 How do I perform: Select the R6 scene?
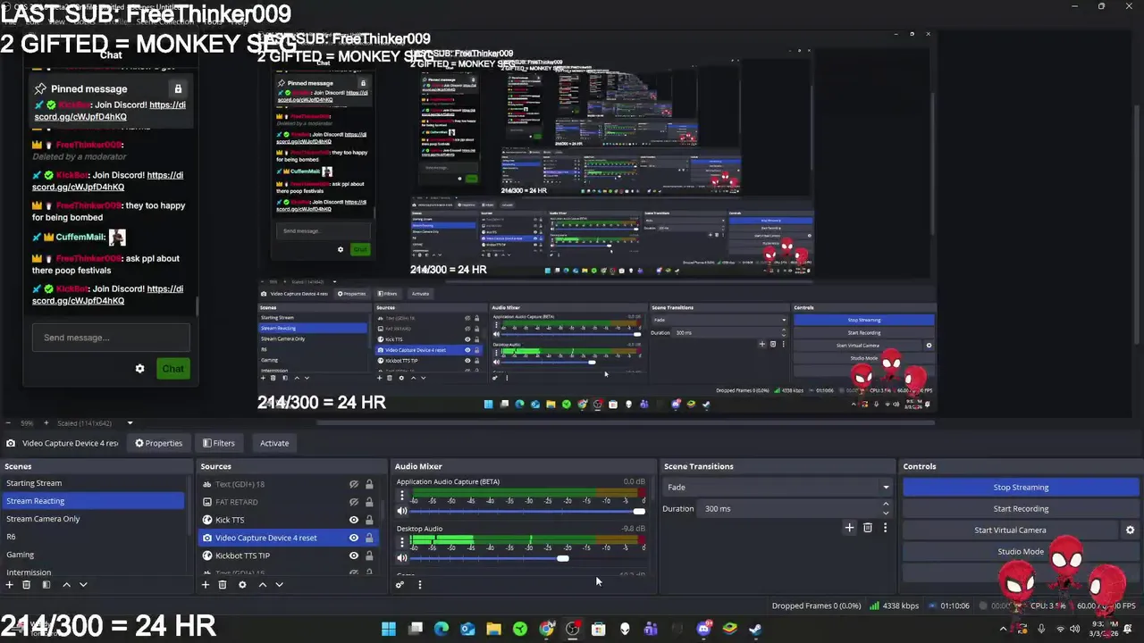93,537
